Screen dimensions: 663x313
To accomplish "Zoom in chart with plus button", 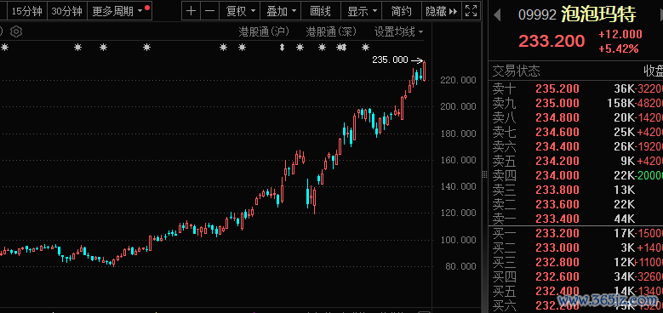I will [x=191, y=11].
